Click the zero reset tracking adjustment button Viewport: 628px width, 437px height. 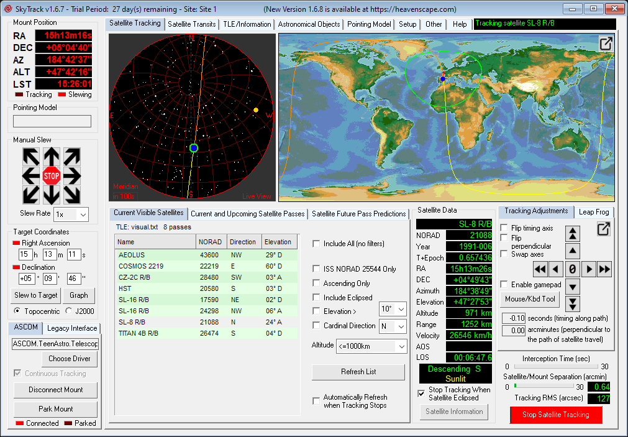pyautogui.click(x=572, y=269)
